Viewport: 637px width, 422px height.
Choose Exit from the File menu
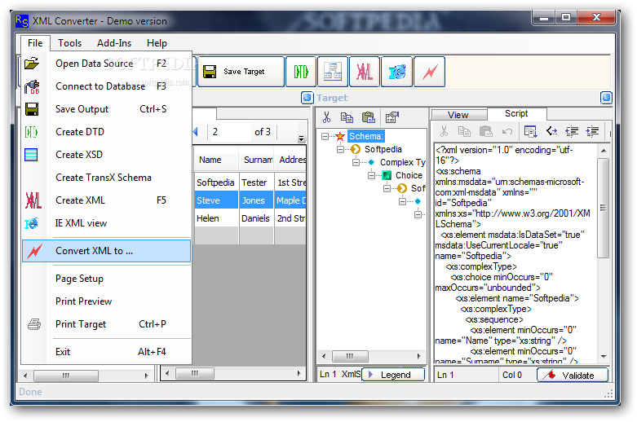[x=106, y=352]
